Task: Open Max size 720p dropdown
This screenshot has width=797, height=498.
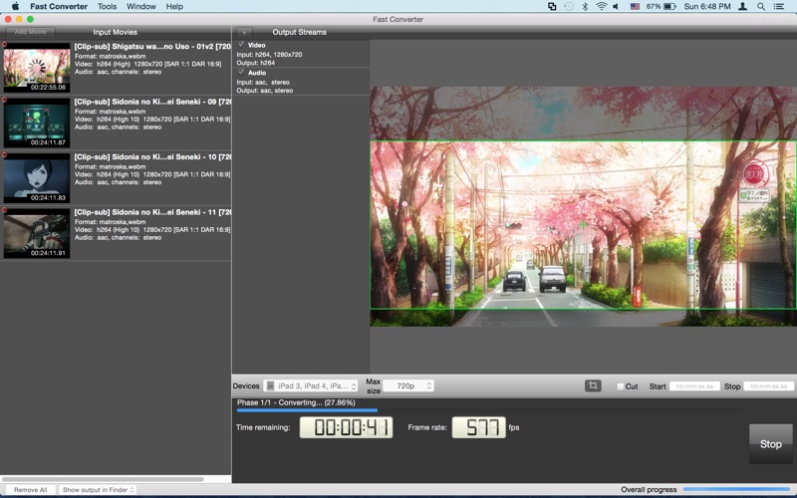Action: click(x=408, y=385)
